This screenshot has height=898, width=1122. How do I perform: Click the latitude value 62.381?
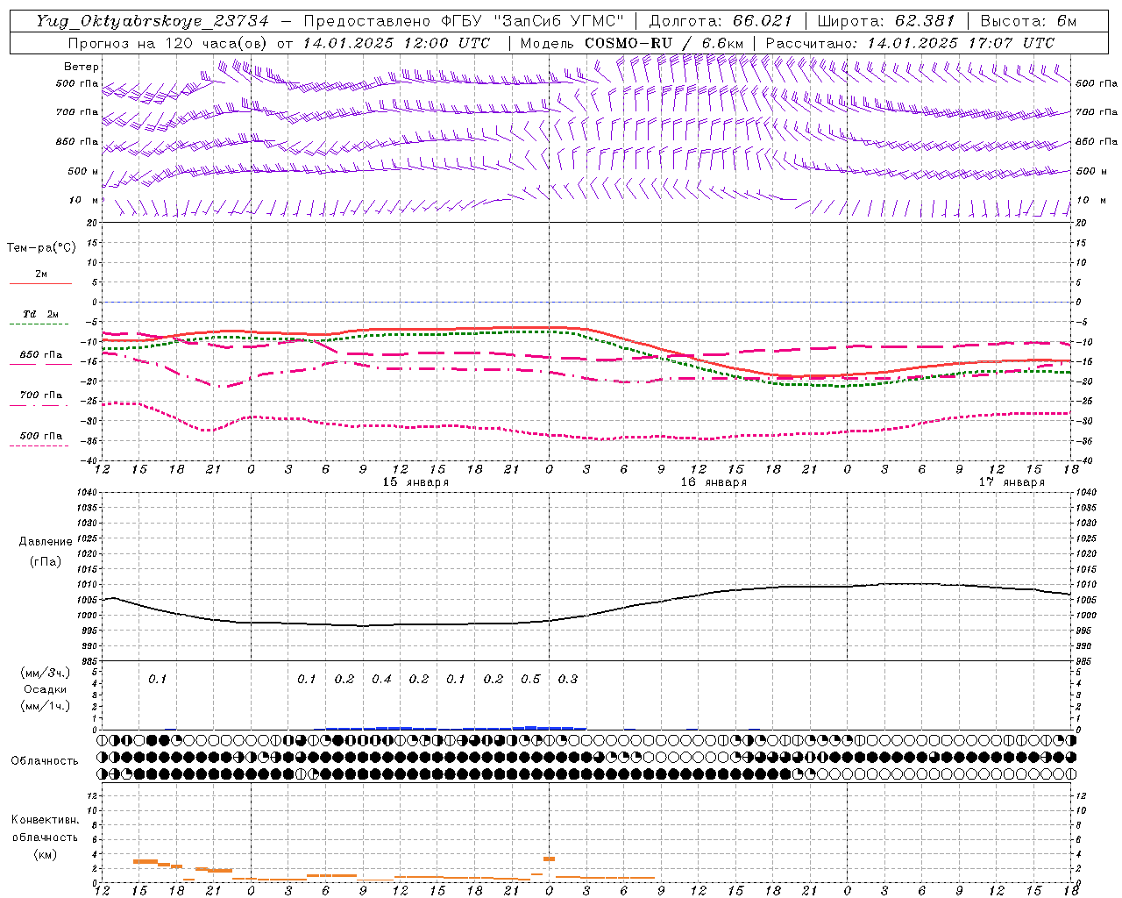click(925, 21)
